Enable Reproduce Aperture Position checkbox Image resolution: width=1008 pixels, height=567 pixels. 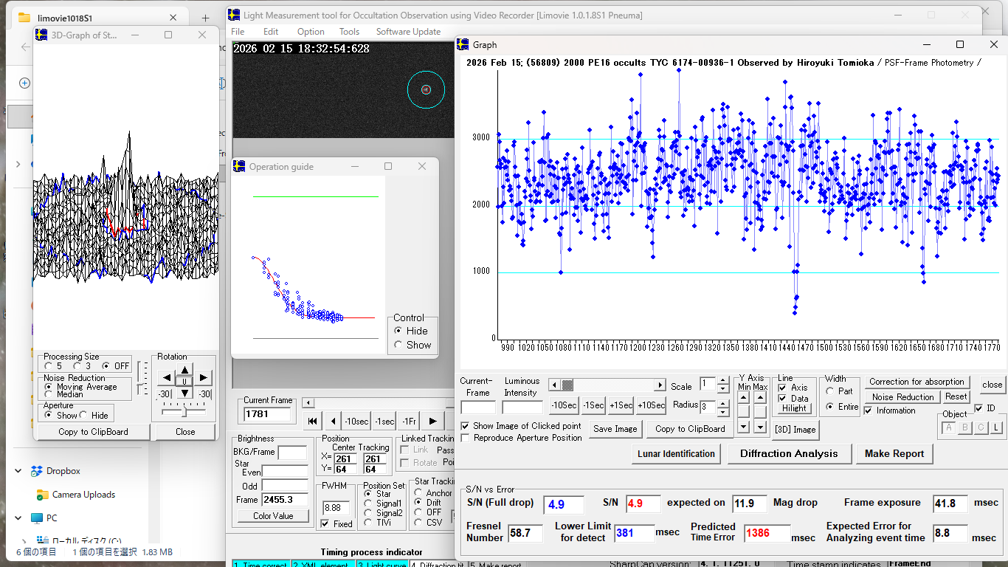pyautogui.click(x=465, y=438)
